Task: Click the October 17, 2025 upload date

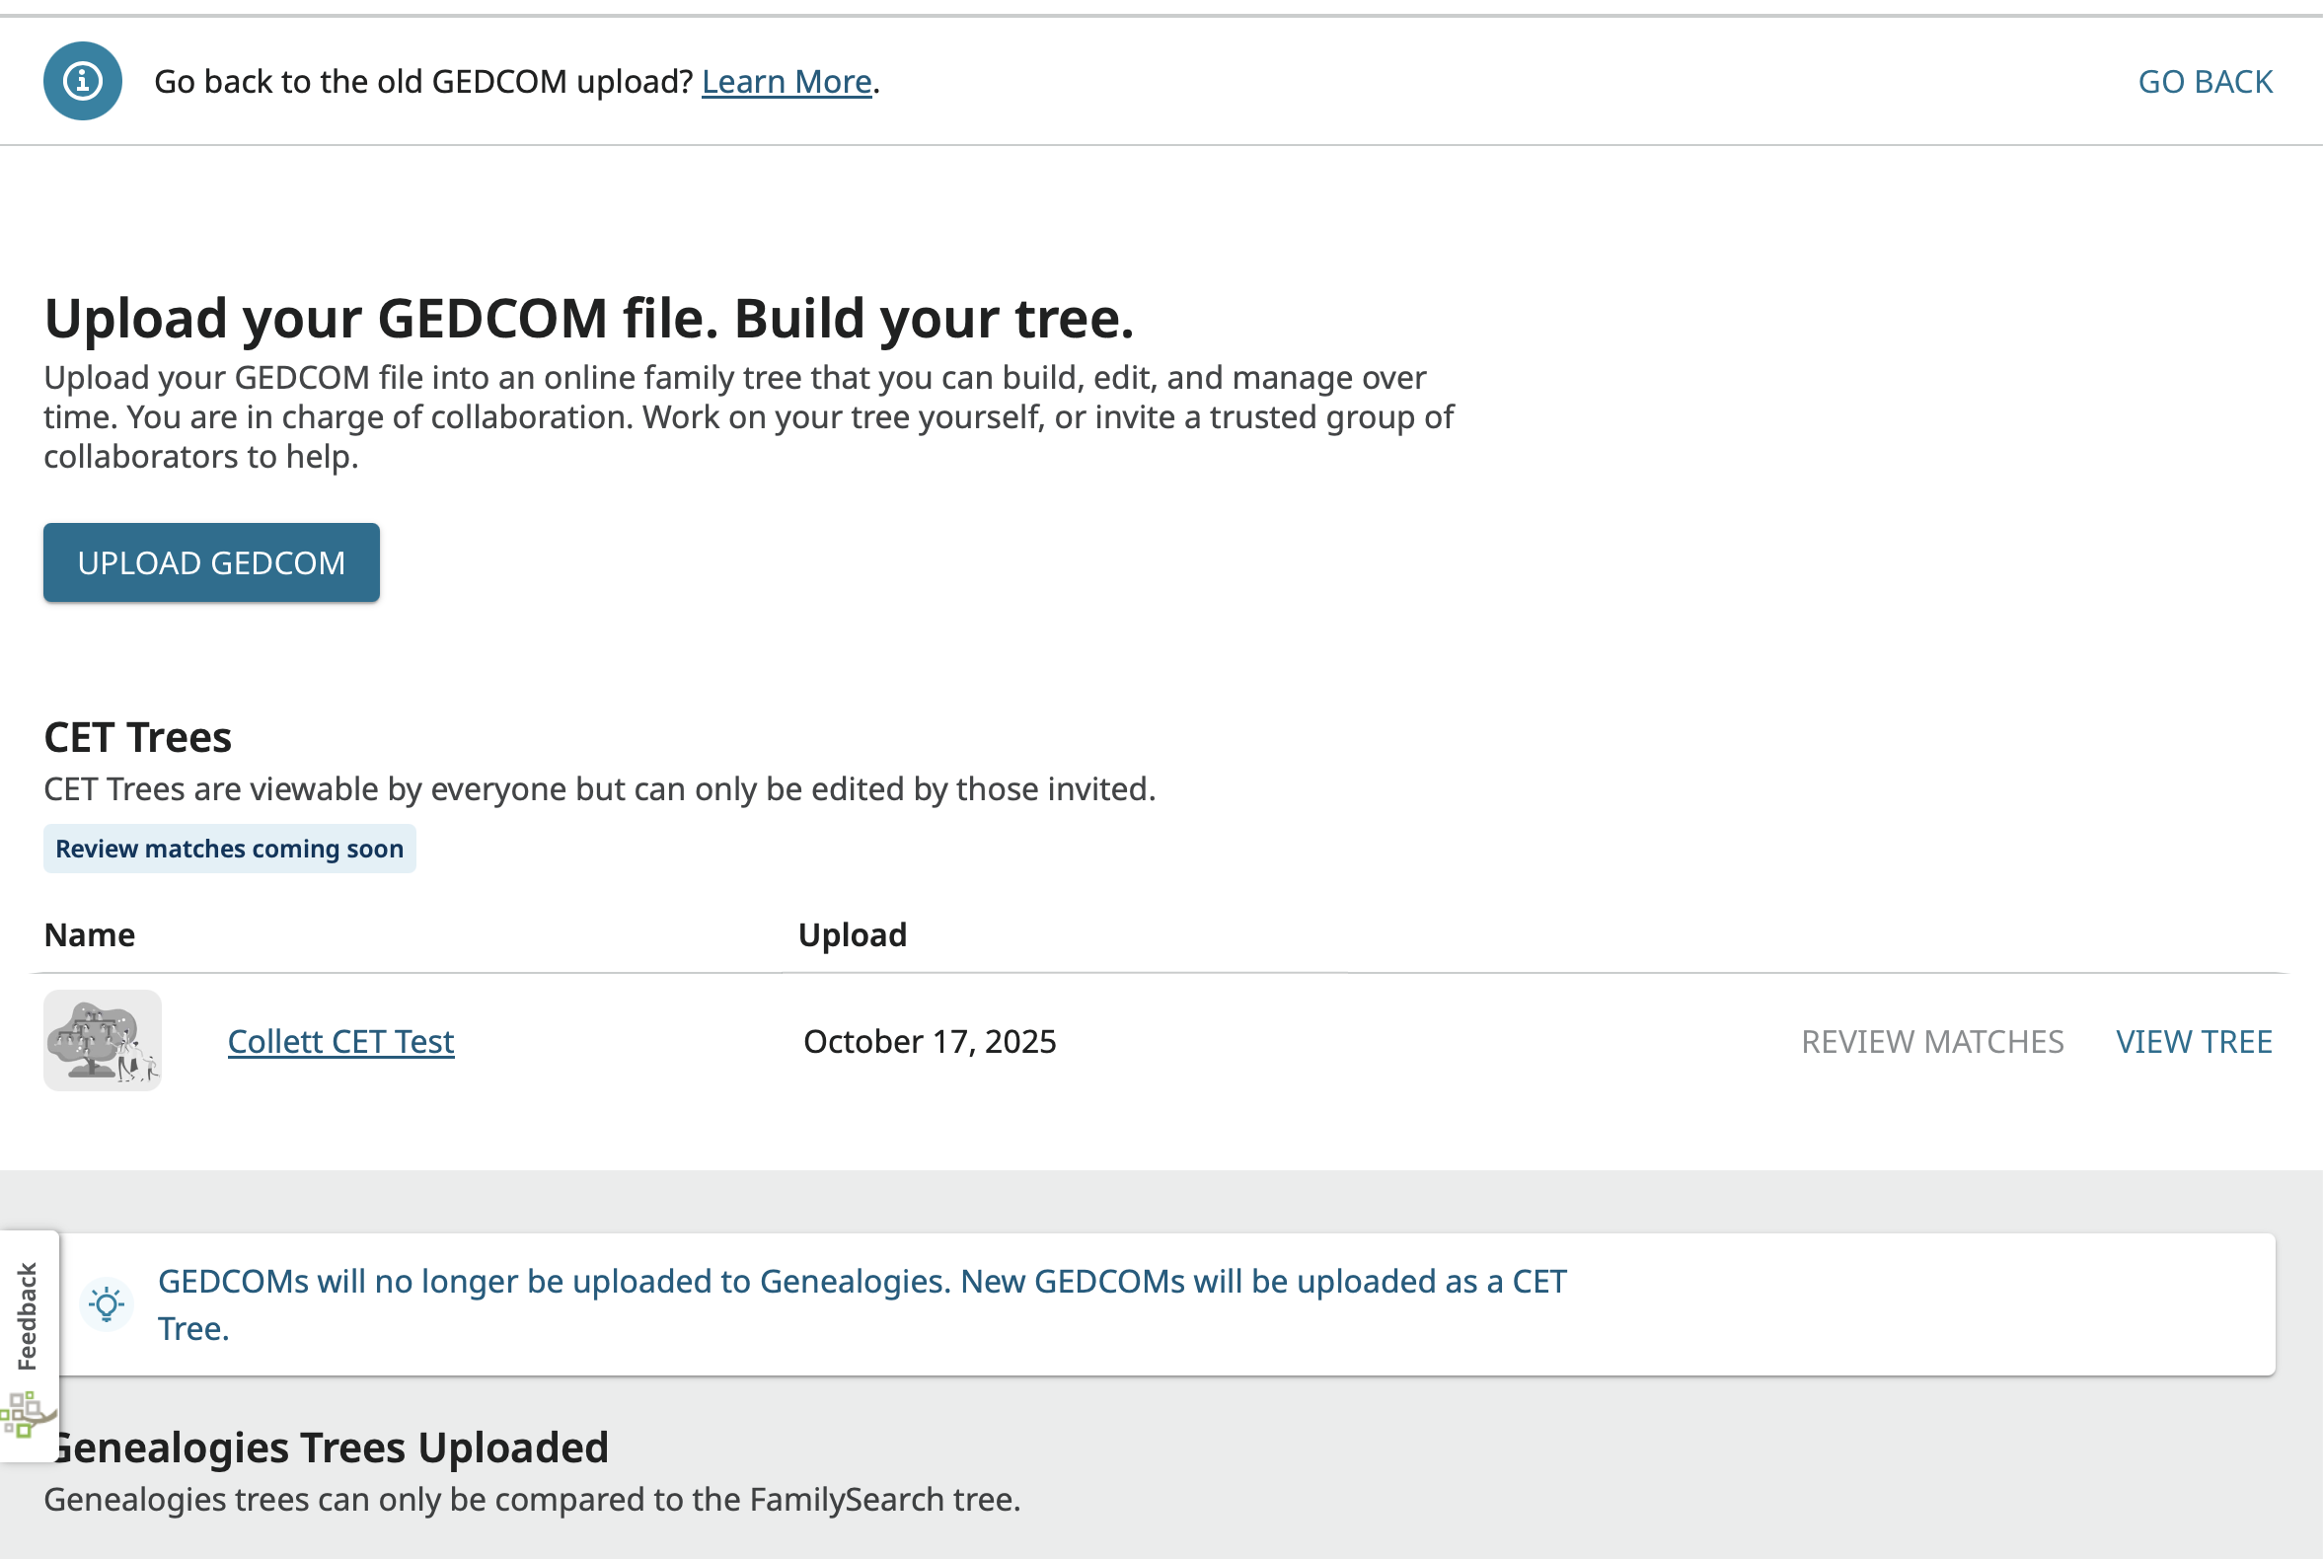Action: [929, 1041]
